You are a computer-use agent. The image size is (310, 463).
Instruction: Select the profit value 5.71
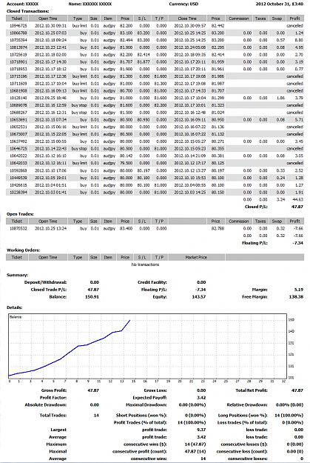coord(299,119)
